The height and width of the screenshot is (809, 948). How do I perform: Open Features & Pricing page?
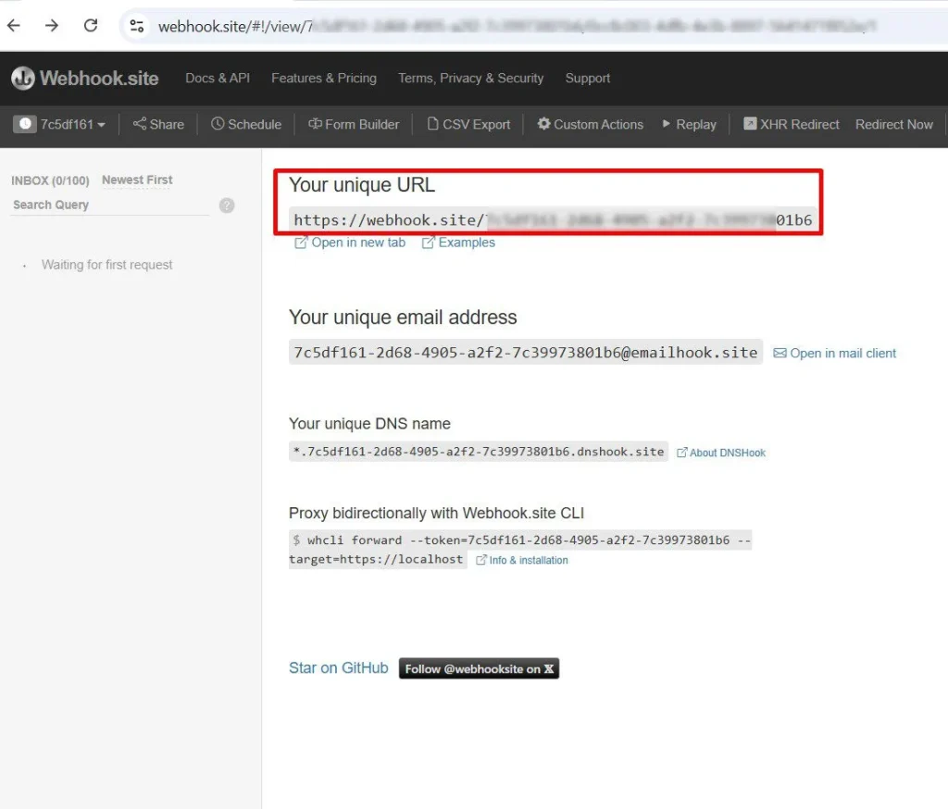[324, 78]
